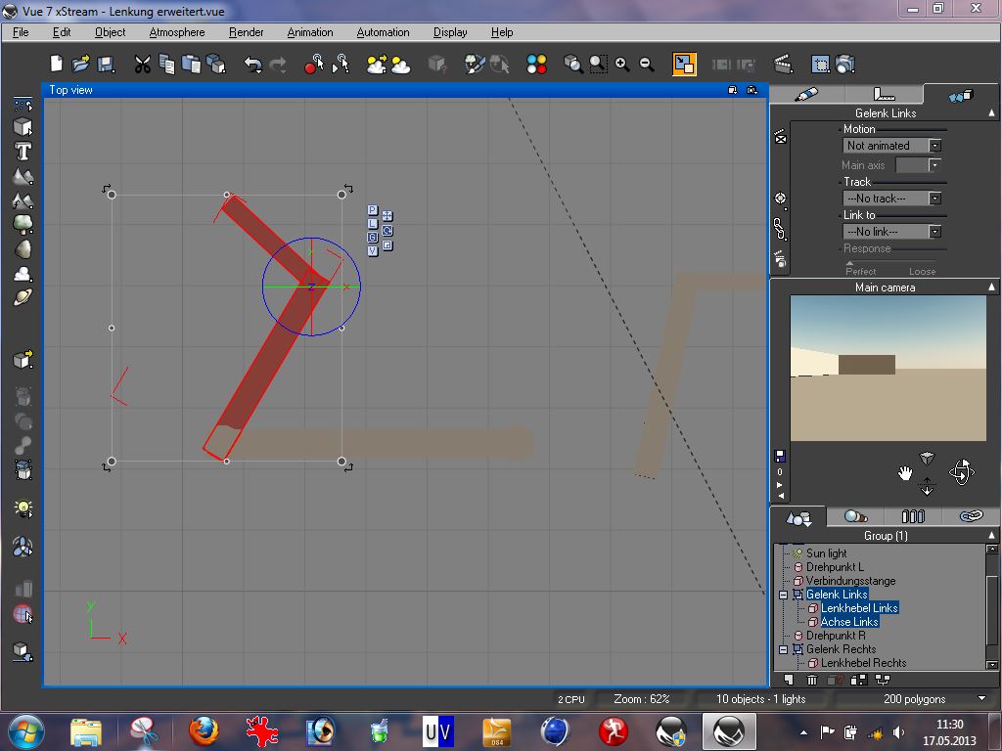The width and height of the screenshot is (1002, 751).
Task: Cut selection with scissors icon
Action: [143, 64]
